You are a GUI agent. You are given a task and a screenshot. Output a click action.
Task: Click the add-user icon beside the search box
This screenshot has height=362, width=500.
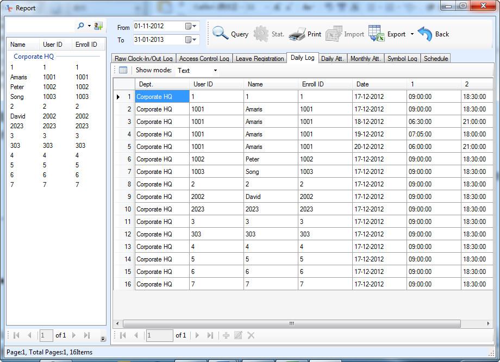pyautogui.click(x=98, y=26)
